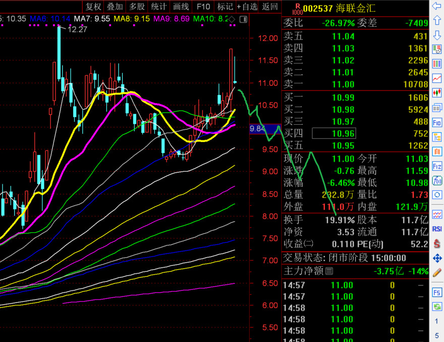This screenshot has width=444, height=342.
Task: Select period 1 in sidebar
Action: 436,321
